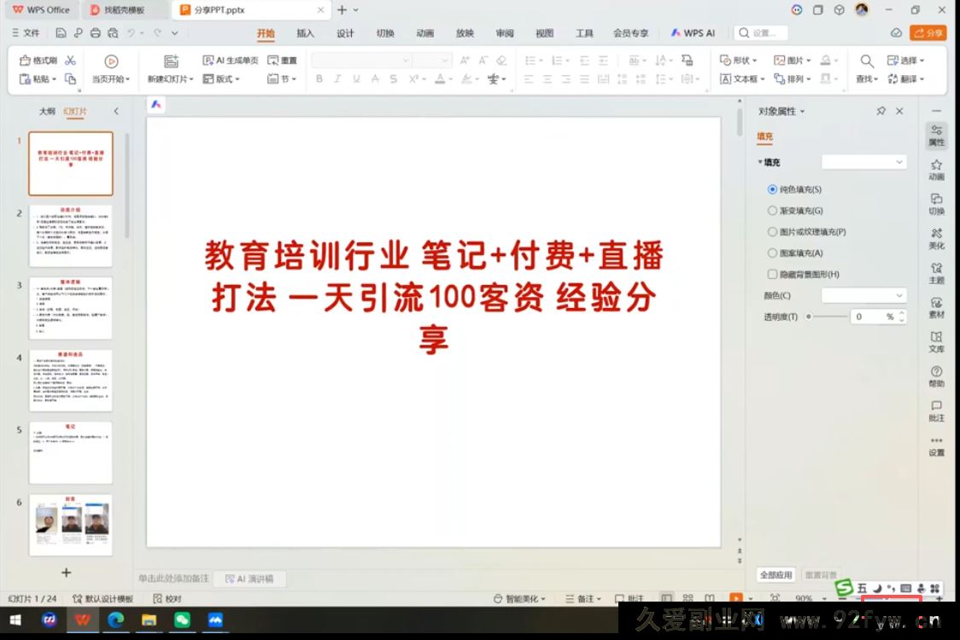This screenshot has width=960, height=640.
Task: Select the 渐变填充 (gradient fill) radio button
Action: pyautogui.click(x=773, y=210)
